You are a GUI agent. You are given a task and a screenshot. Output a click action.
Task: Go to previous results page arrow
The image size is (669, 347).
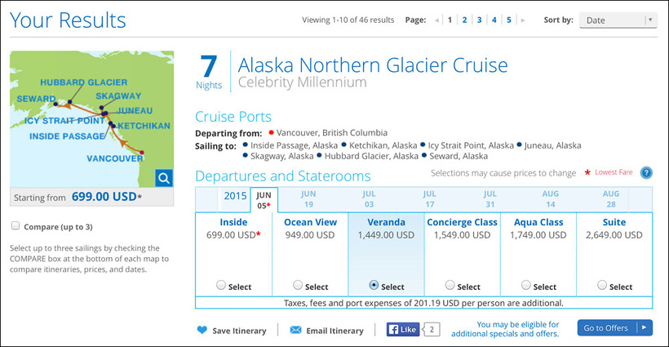point(437,20)
